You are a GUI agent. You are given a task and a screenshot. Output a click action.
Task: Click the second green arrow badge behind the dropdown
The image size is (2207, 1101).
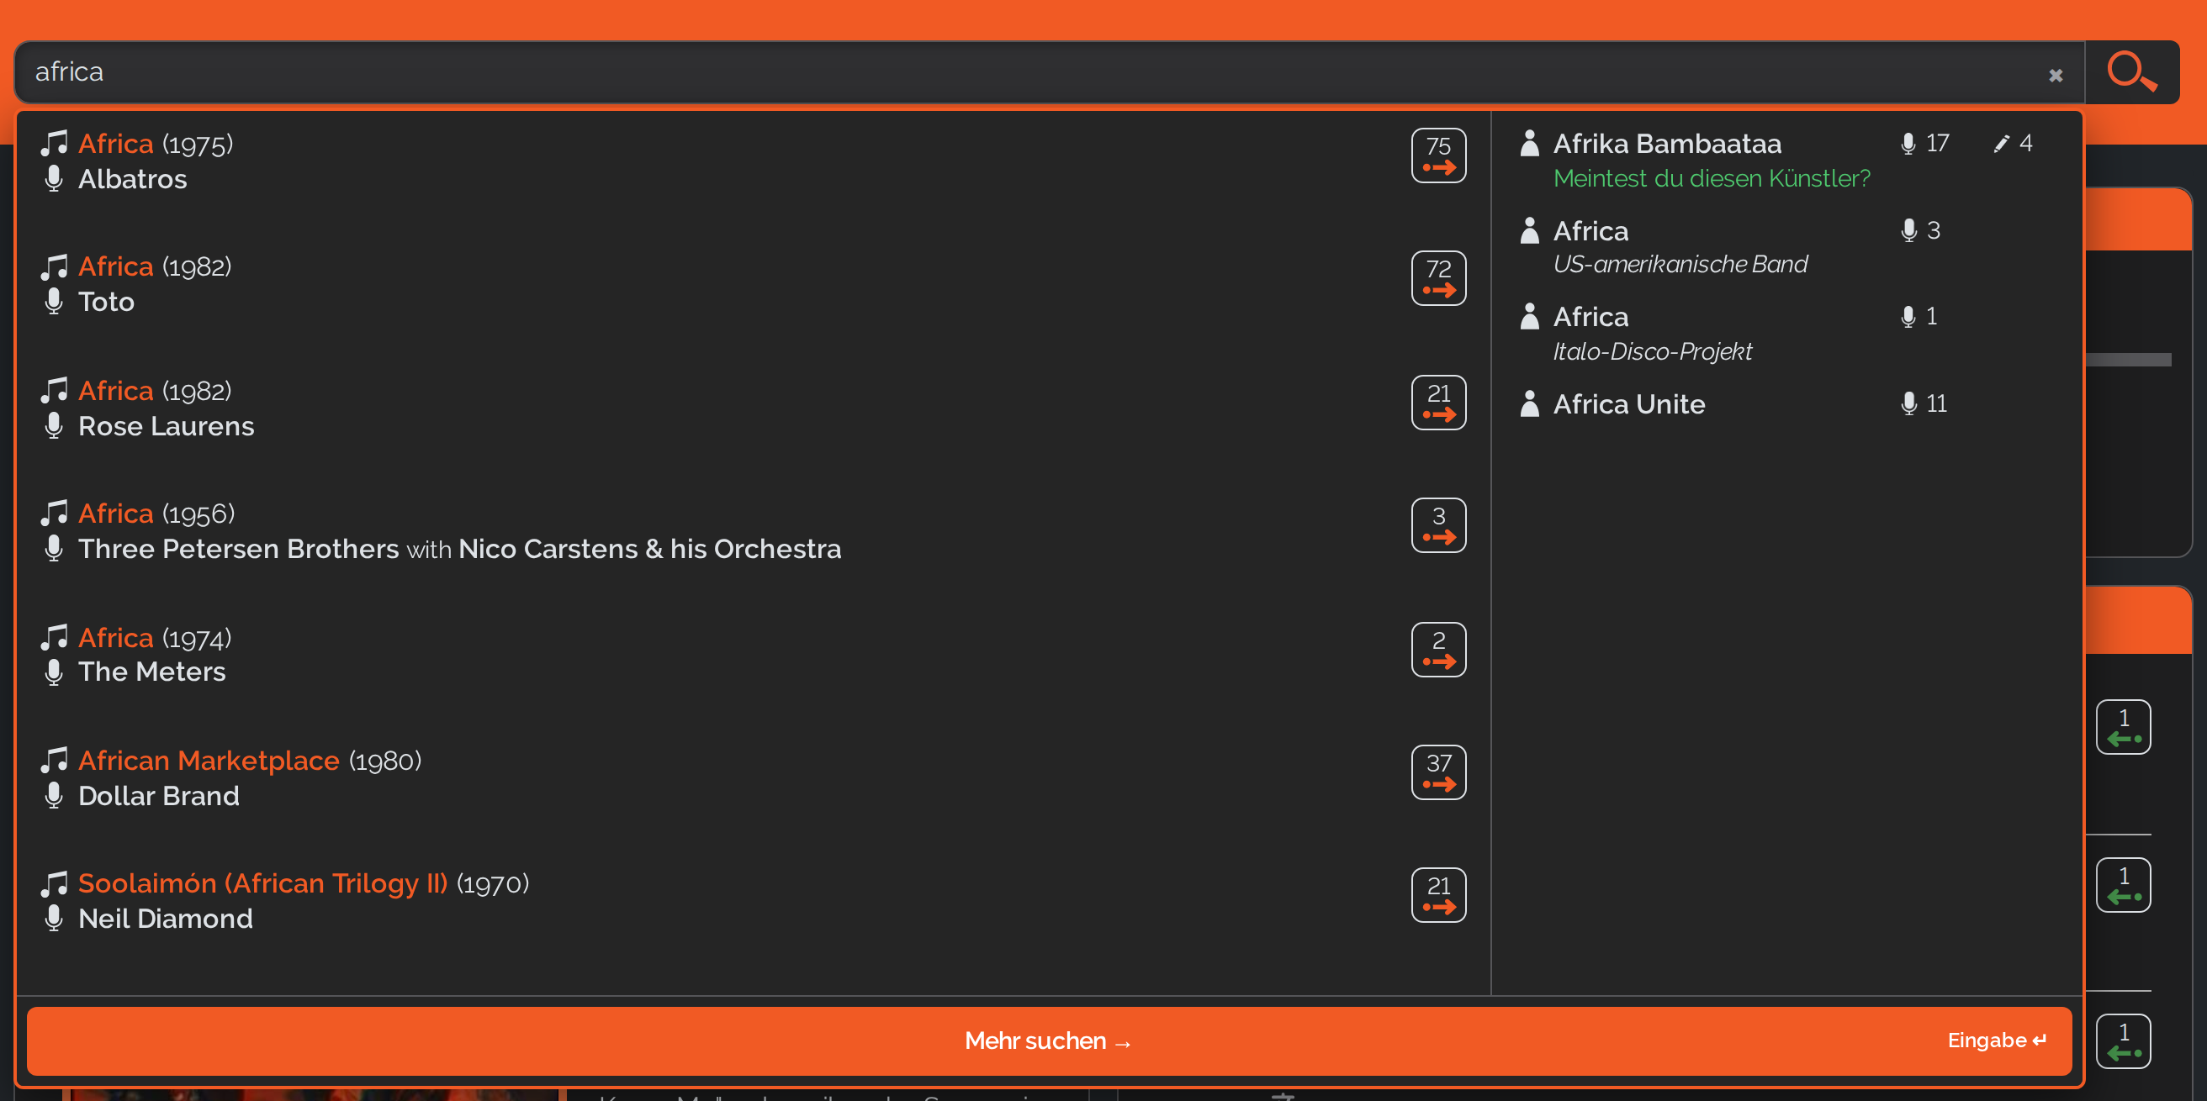tap(2123, 884)
